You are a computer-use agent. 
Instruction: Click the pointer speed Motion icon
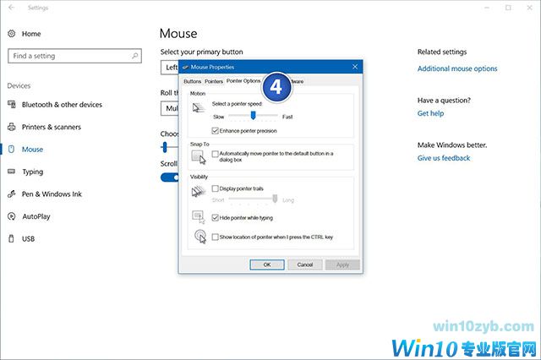point(199,108)
